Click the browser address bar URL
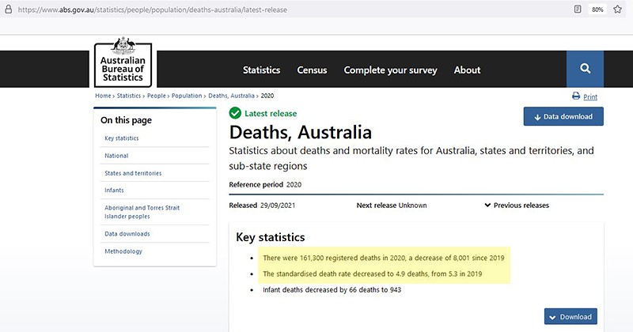The image size is (633, 332). [150, 9]
